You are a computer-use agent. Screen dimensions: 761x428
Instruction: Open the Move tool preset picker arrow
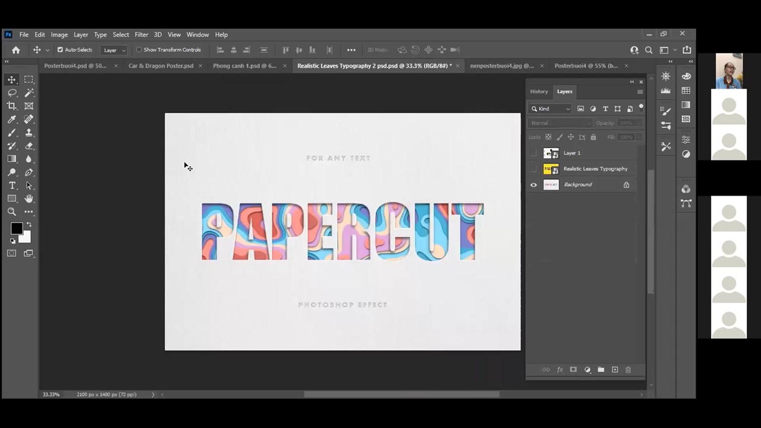tap(48, 50)
